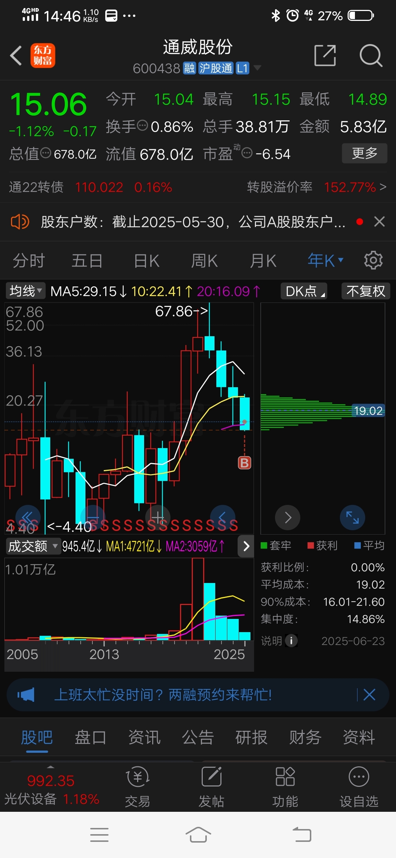Open the DK点 selector
This screenshot has width=396, height=858.
point(304,291)
